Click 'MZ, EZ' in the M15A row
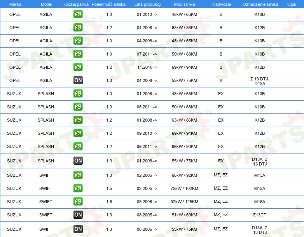304x237 pixels. [x=221, y=188]
